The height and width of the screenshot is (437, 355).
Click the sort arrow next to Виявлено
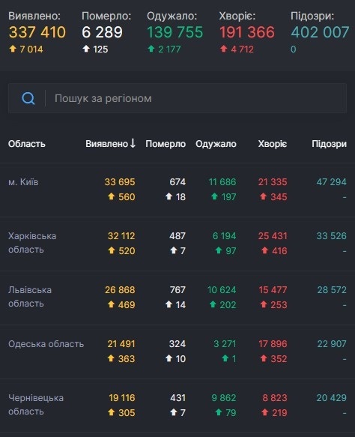(133, 143)
